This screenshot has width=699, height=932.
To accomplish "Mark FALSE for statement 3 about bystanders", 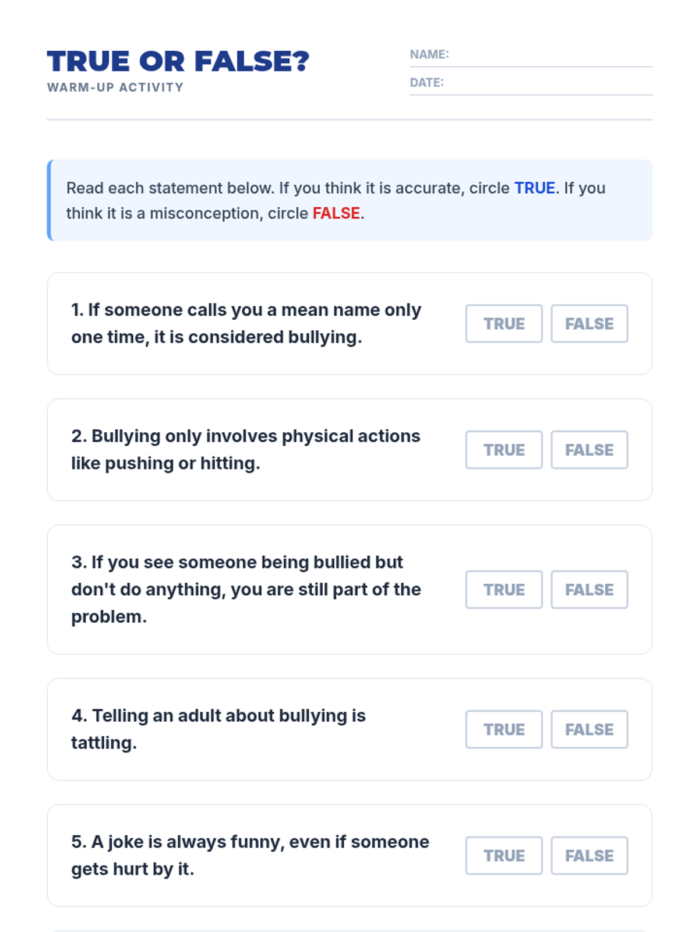I will 589,589.
